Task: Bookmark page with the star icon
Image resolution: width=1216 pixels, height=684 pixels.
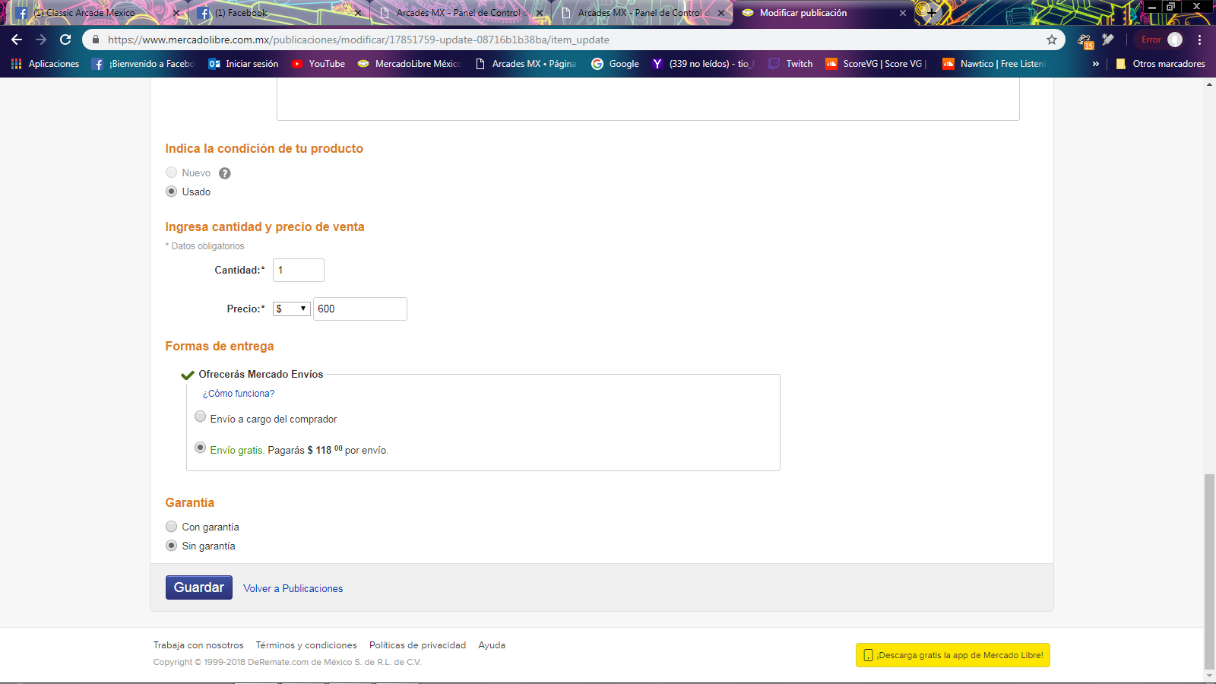Action: [x=1052, y=40]
